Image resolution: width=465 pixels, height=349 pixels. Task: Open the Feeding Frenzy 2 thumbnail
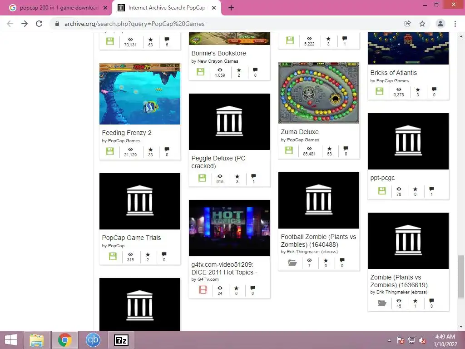pyautogui.click(x=140, y=94)
